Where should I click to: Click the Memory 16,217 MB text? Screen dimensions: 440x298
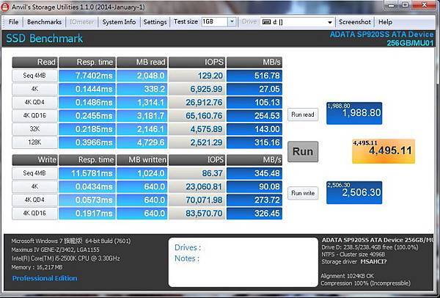(37, 267)
